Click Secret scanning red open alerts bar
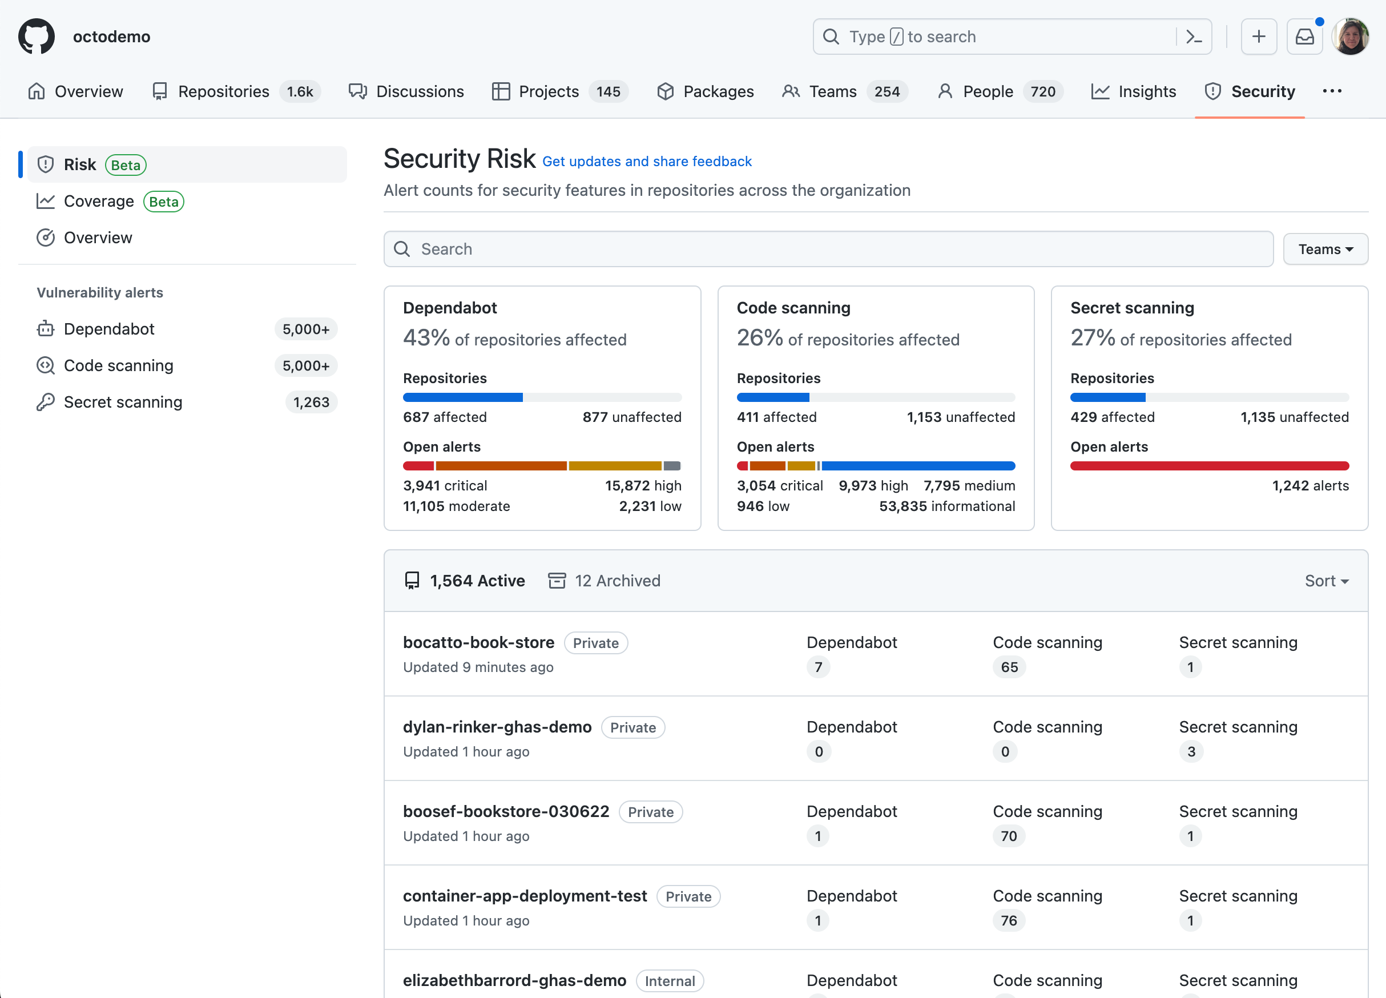This screenshot has height=998, width=1386. coord(1210,466)
